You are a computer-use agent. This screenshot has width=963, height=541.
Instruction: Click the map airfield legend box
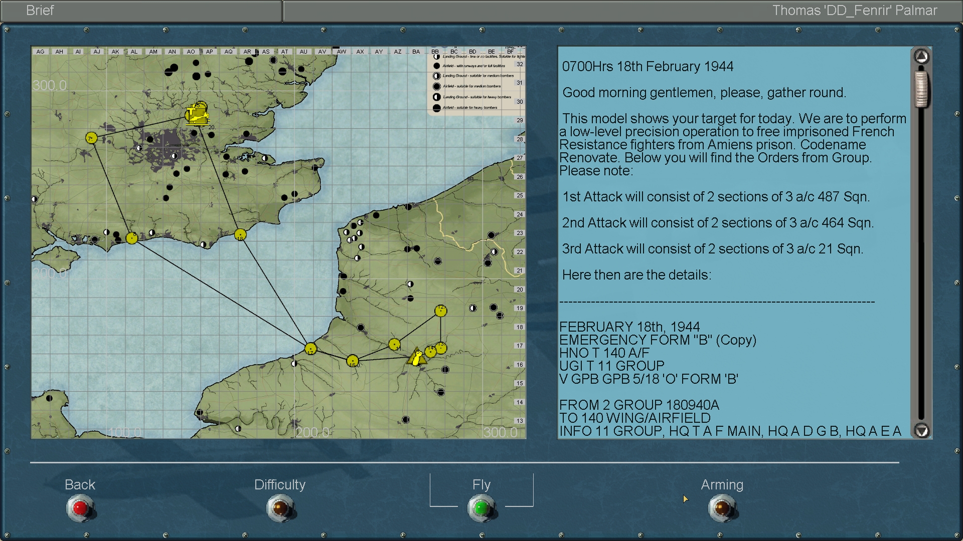pos(476,83)
